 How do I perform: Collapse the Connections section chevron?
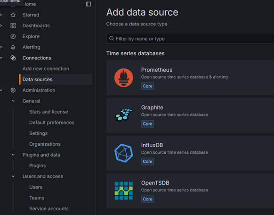point(1,58)
